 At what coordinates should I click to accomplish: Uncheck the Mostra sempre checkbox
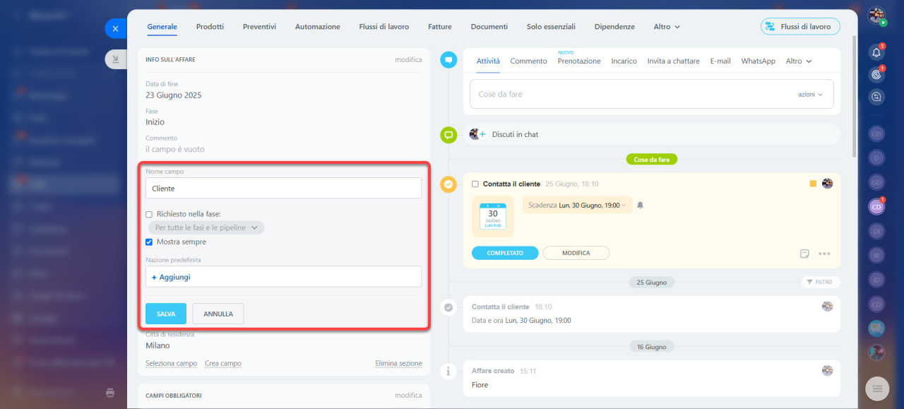(149, 242)
